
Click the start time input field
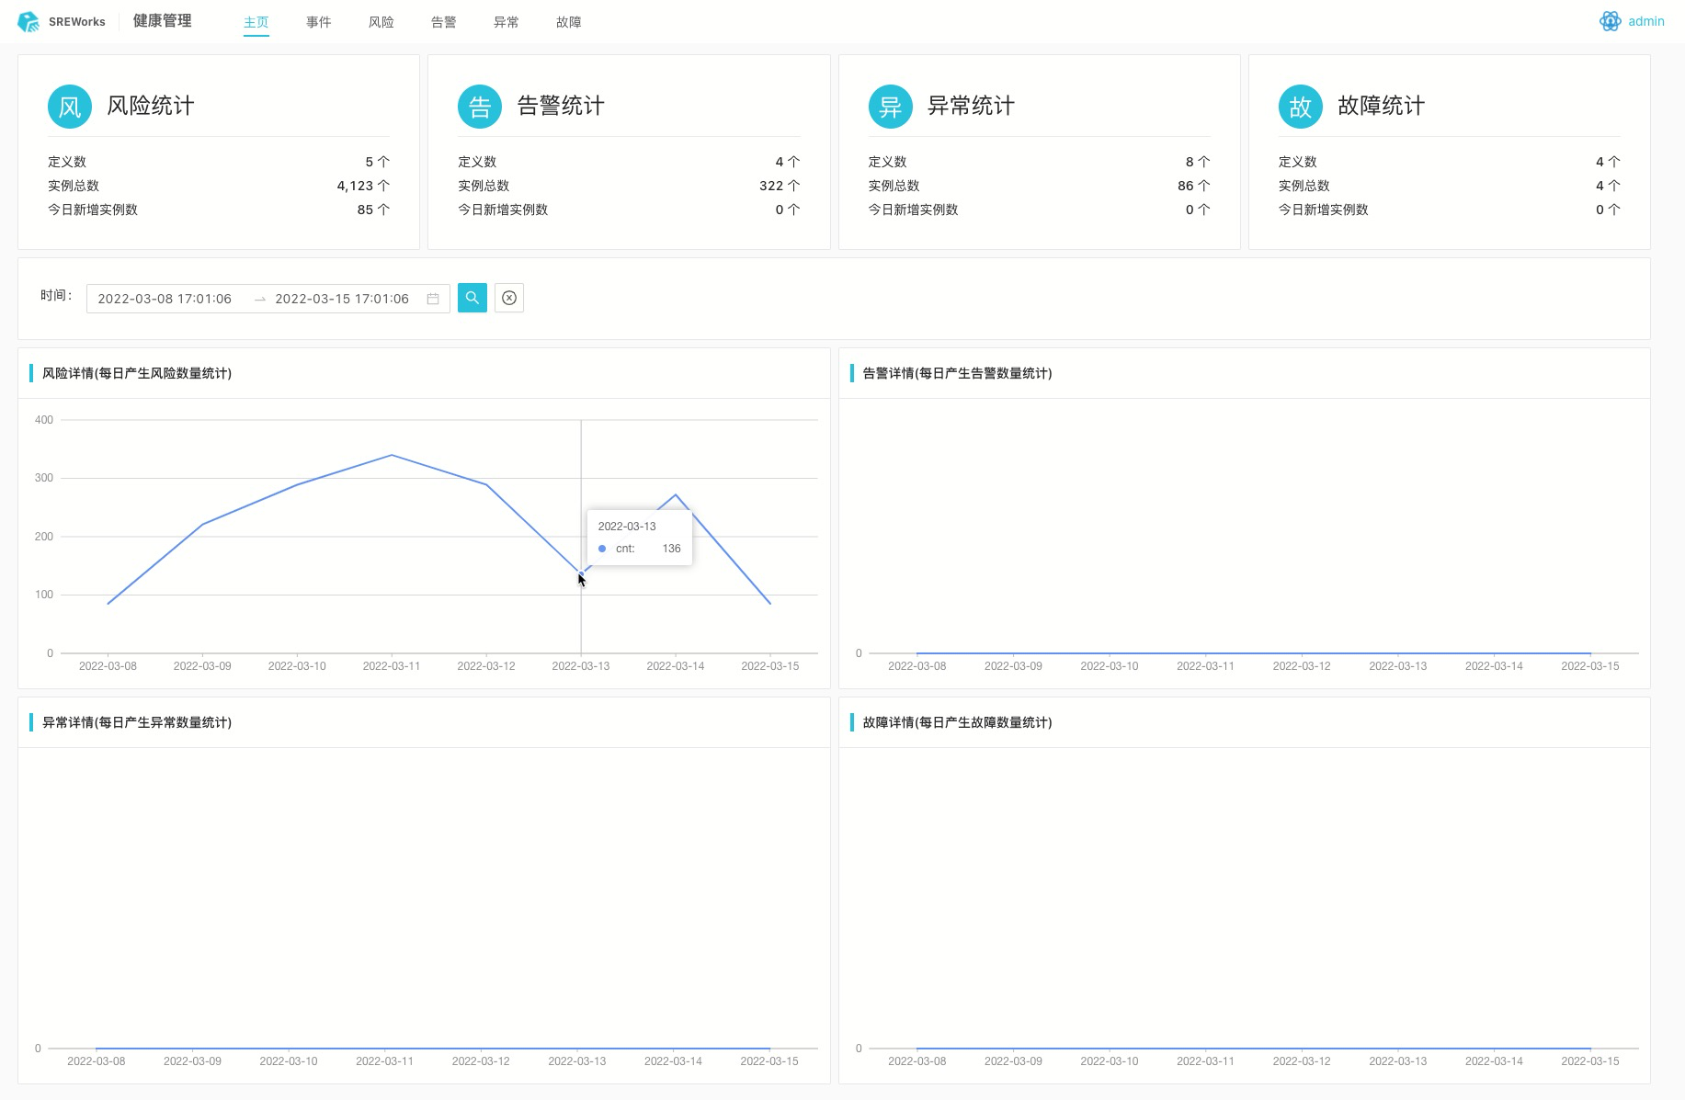[165, 299]
